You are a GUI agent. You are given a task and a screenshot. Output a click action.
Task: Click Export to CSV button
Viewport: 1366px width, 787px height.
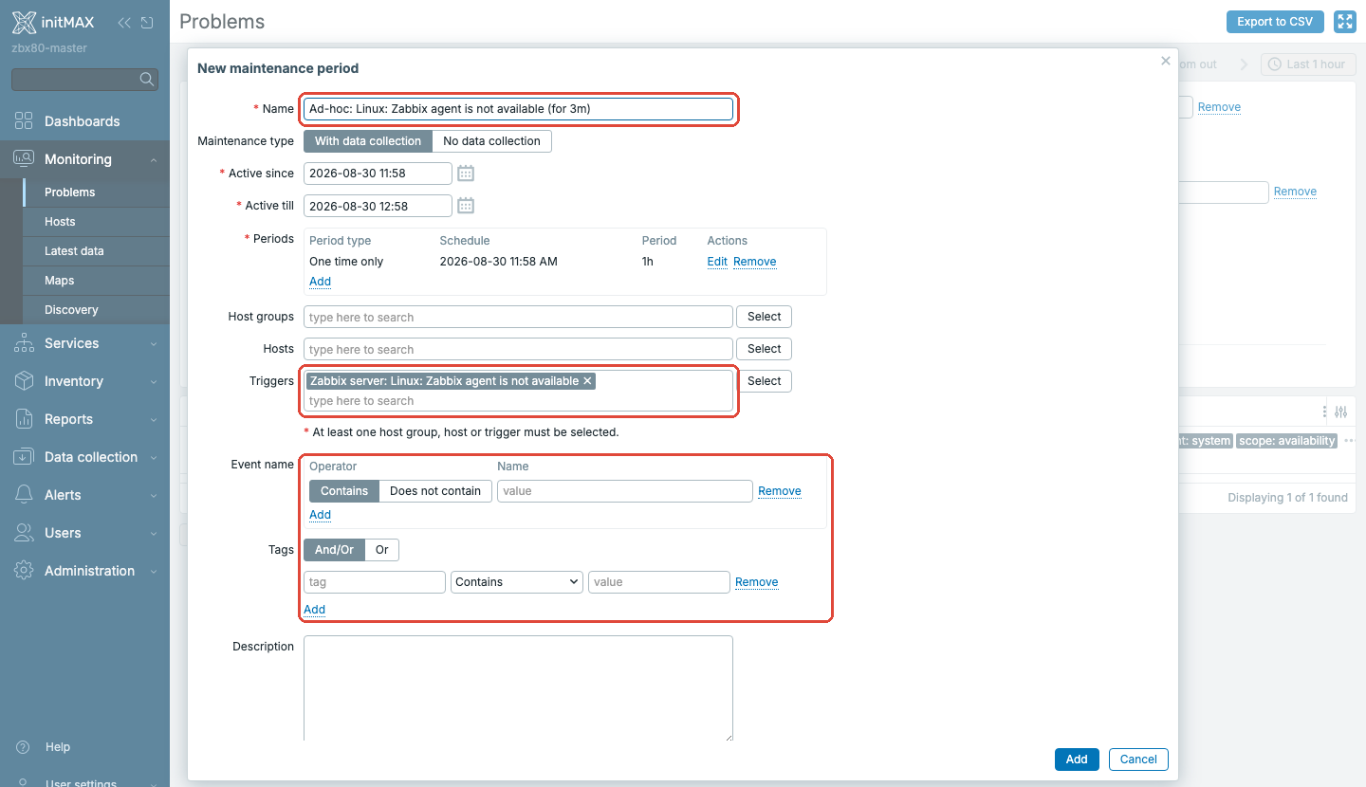[x=1275, y=22]
